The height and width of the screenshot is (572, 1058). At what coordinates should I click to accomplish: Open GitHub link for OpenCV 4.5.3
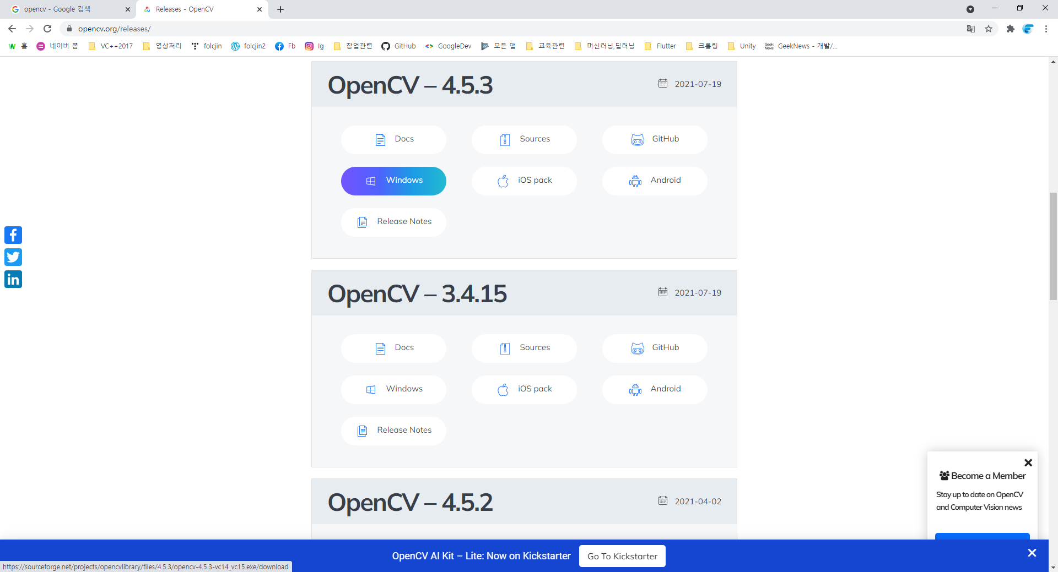click(655, 139)
